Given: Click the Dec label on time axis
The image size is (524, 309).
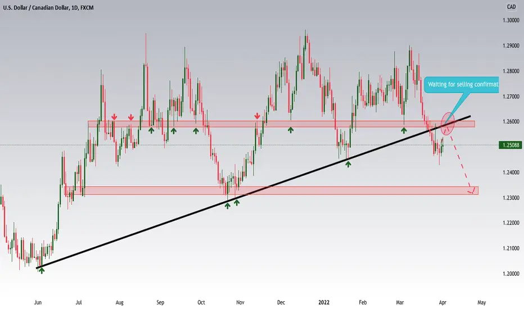Looking at the screenshot, I should pos(281,302).
